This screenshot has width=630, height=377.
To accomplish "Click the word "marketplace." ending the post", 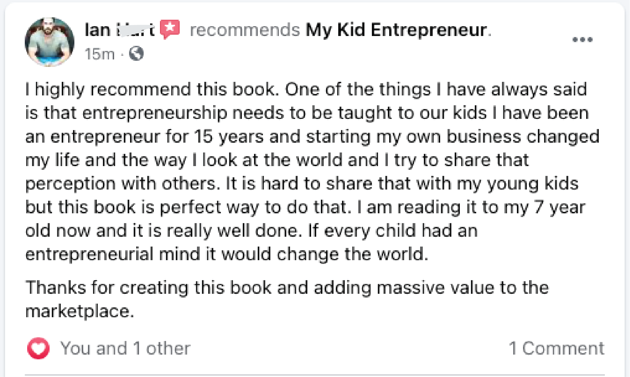I will [80, 311].
